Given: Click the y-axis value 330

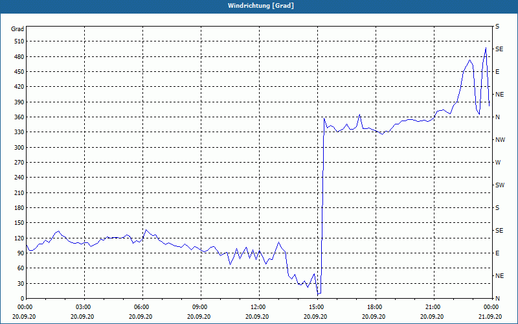Looking at the screenshot, I should point(19,132).
